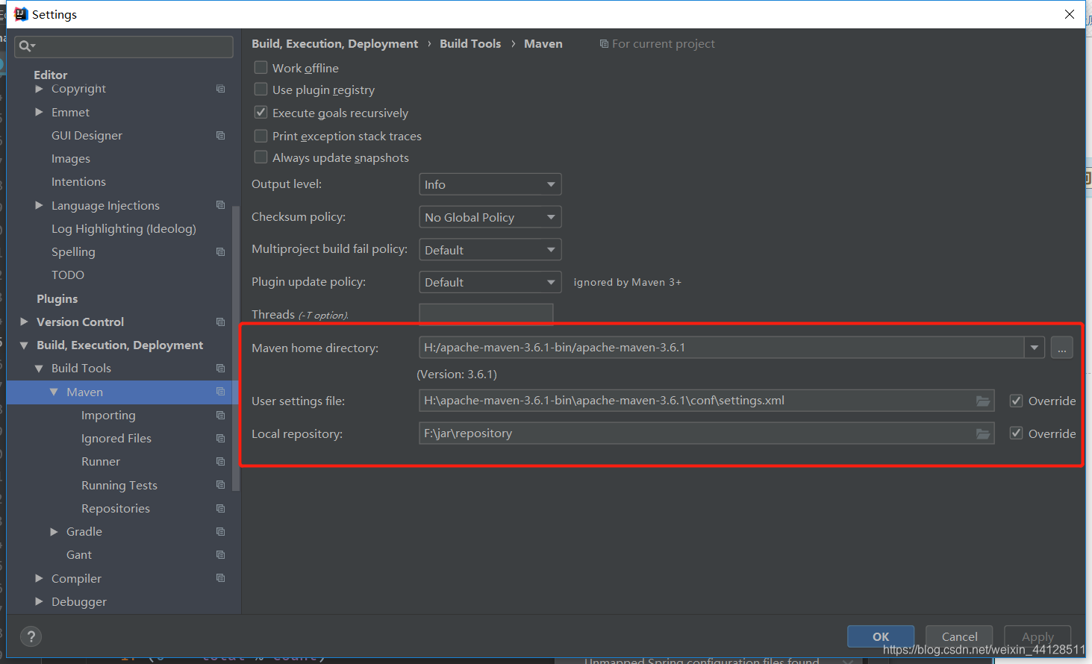This screenshot has width=1092, height=664.
Task: Click project-level icon on Maven row
Action: 220,392
